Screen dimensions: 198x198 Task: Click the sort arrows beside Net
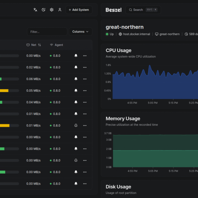coord(40,45)
